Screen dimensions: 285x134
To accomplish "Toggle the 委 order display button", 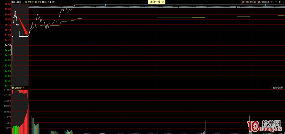I will pyautogui.click(x=243, y=2).
